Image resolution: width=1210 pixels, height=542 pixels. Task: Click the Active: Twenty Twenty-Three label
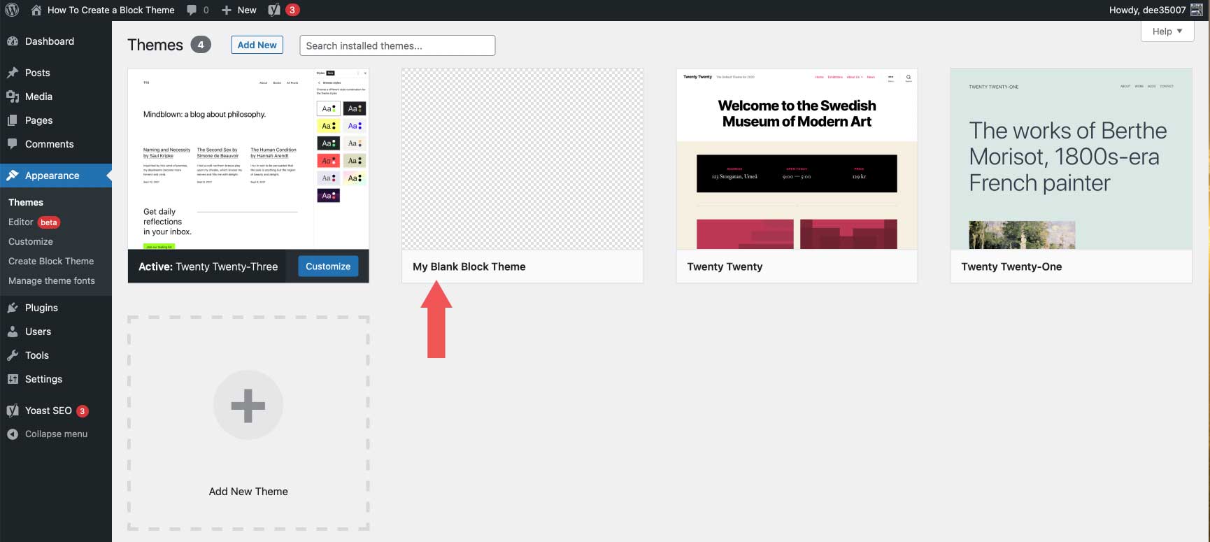(208, 266)
